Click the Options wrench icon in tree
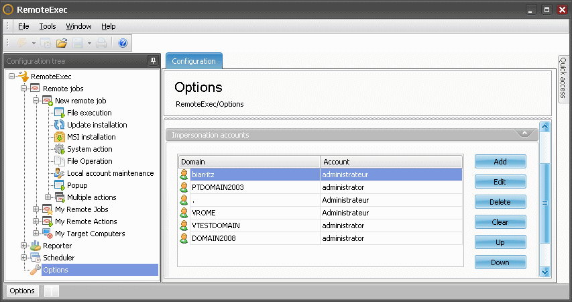Image resolution: width=572 pixels, height=302 pixels. pyautogui.click(x=36, y=270)
